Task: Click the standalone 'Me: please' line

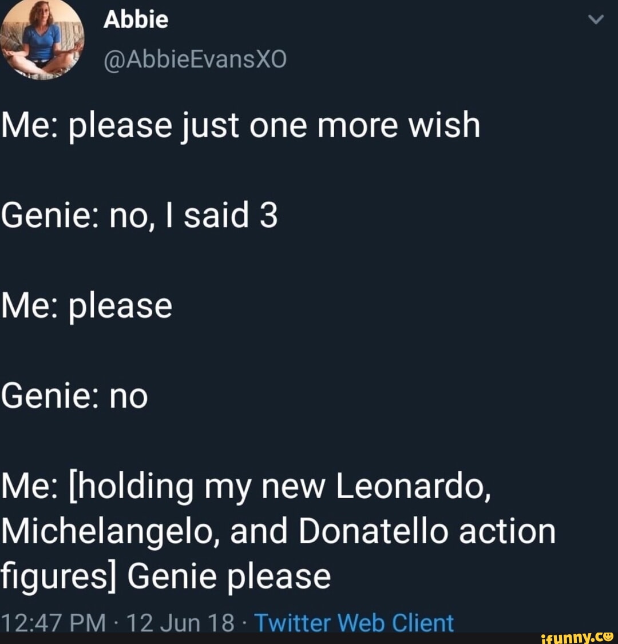Action: tap(86, 305)
